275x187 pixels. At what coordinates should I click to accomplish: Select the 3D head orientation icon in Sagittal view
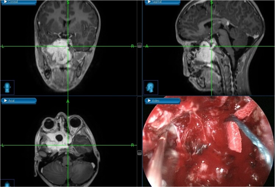[151, 88]
